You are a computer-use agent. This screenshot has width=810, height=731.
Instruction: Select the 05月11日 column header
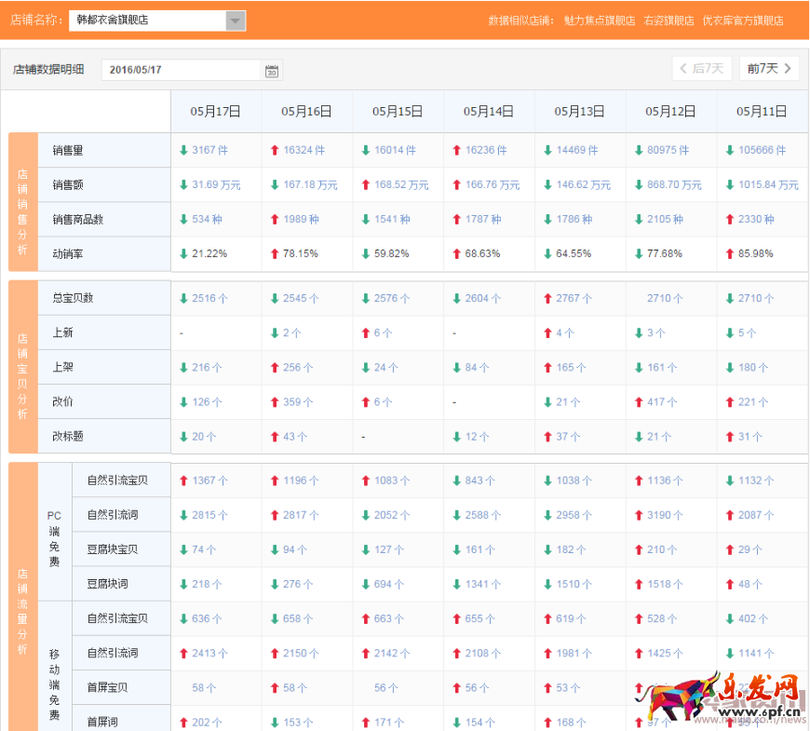coord(762,112)
